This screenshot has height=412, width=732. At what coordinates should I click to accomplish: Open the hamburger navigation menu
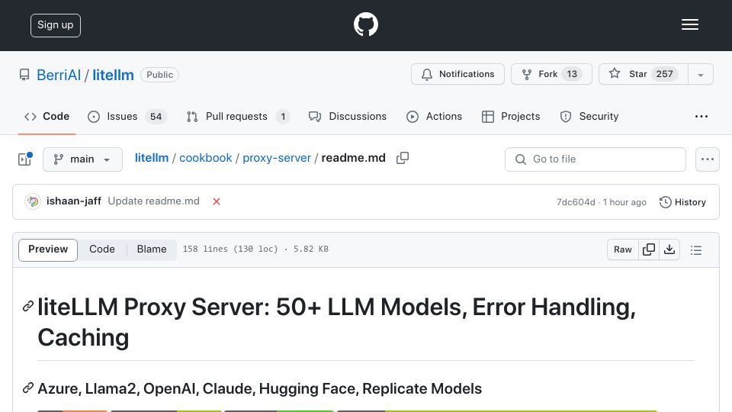tap(689, 24)
